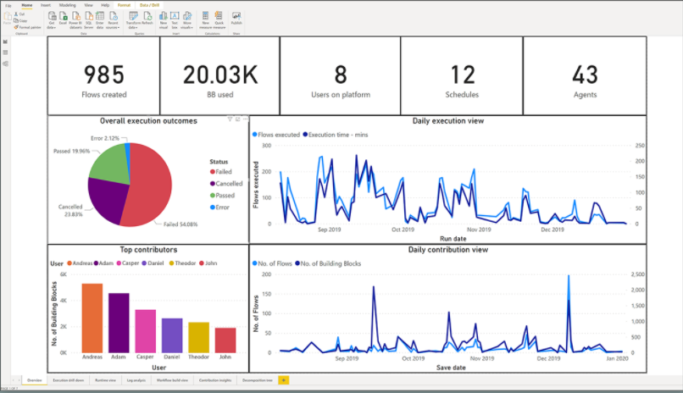Select the Adam bar in Top contributors
Image resolution: width=683 pixels, height=393 pixels.
tap(119, 323)
